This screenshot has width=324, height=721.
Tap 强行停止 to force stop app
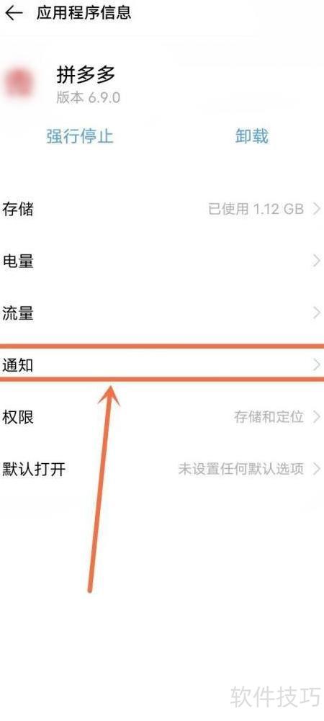point(79,136)
